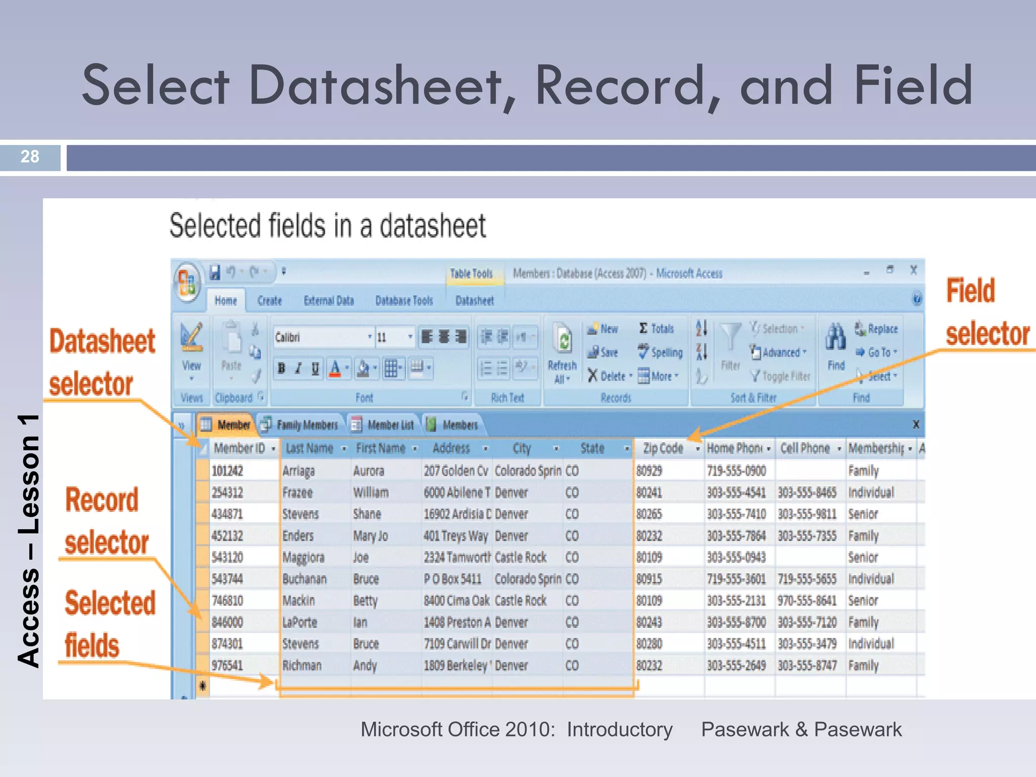Switch to the Create ribbon tab
Screen dimensions: 1036x777
pos(270,300)
